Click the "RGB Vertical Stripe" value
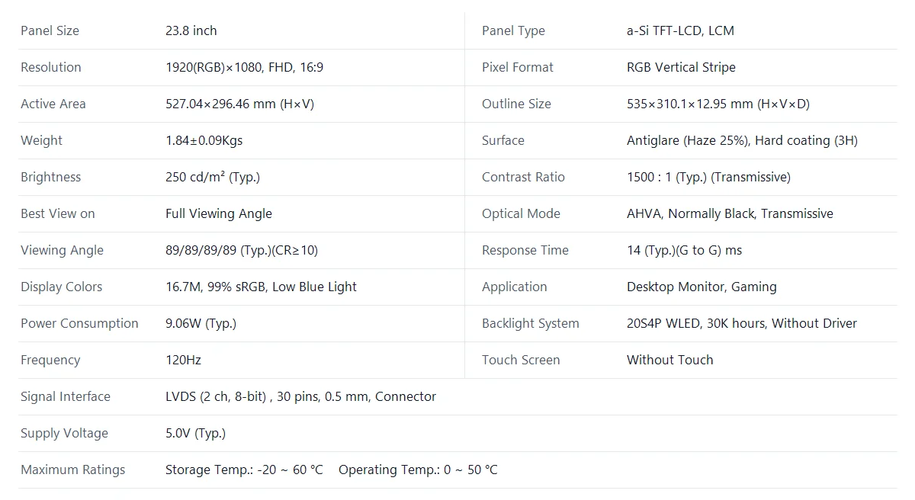 click(x=681, y=67)
